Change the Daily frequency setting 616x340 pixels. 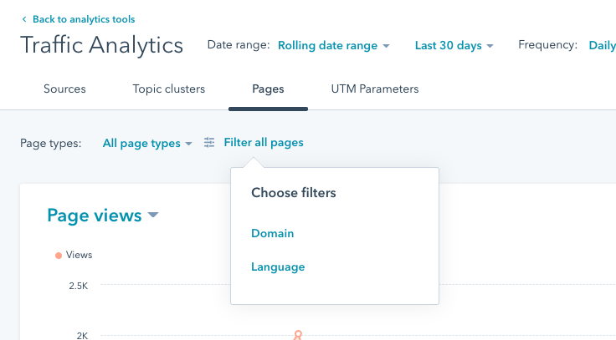602,46
